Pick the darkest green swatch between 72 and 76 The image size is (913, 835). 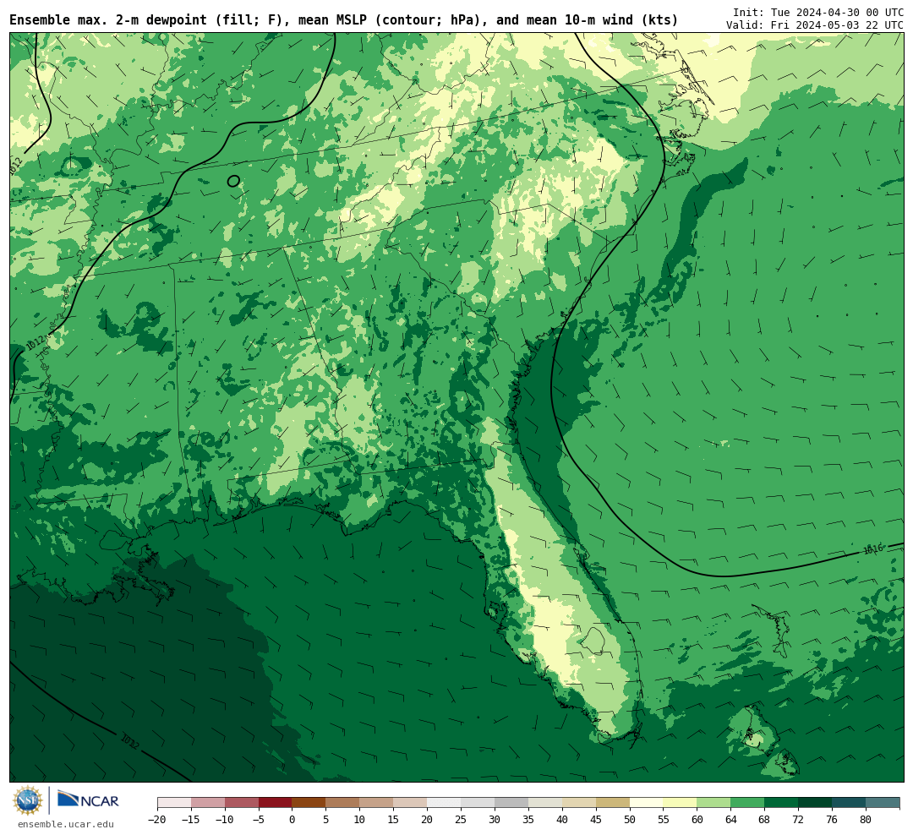pos(815,803)
